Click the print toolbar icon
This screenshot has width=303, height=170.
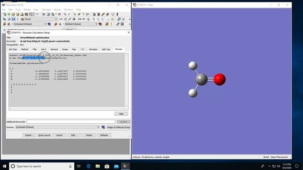[x=22, y=14]
